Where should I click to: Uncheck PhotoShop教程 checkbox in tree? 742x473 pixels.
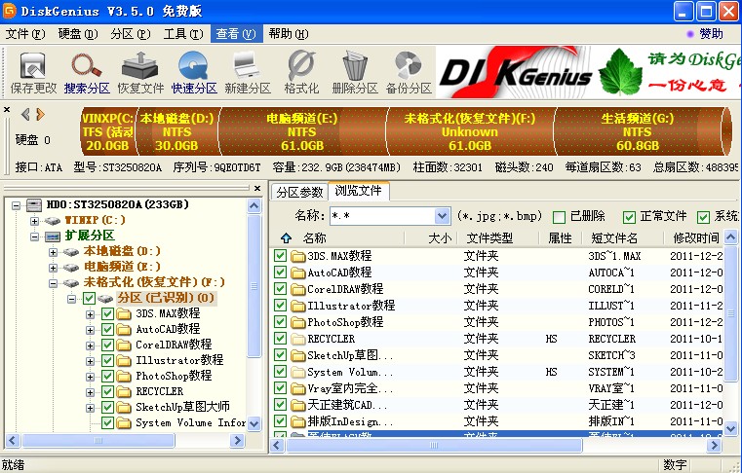107,376
